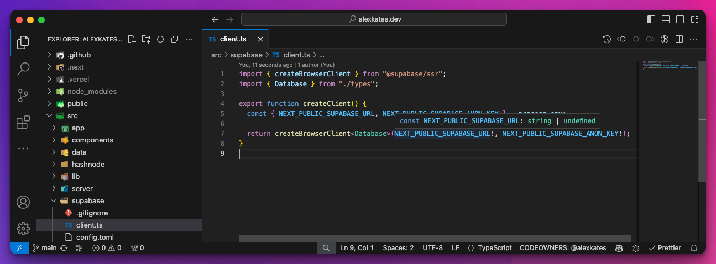The width and height of the screenshot is (716, 264).
Task: Toggle the bottom panel visibility
Action: [x=666, y=19]
